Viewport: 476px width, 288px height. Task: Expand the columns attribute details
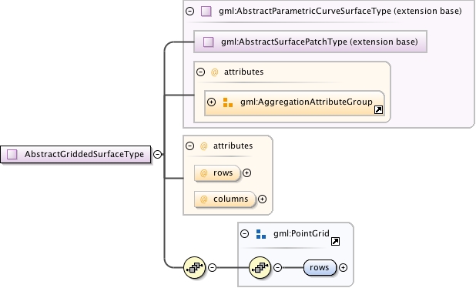click(x=263, y=199)
